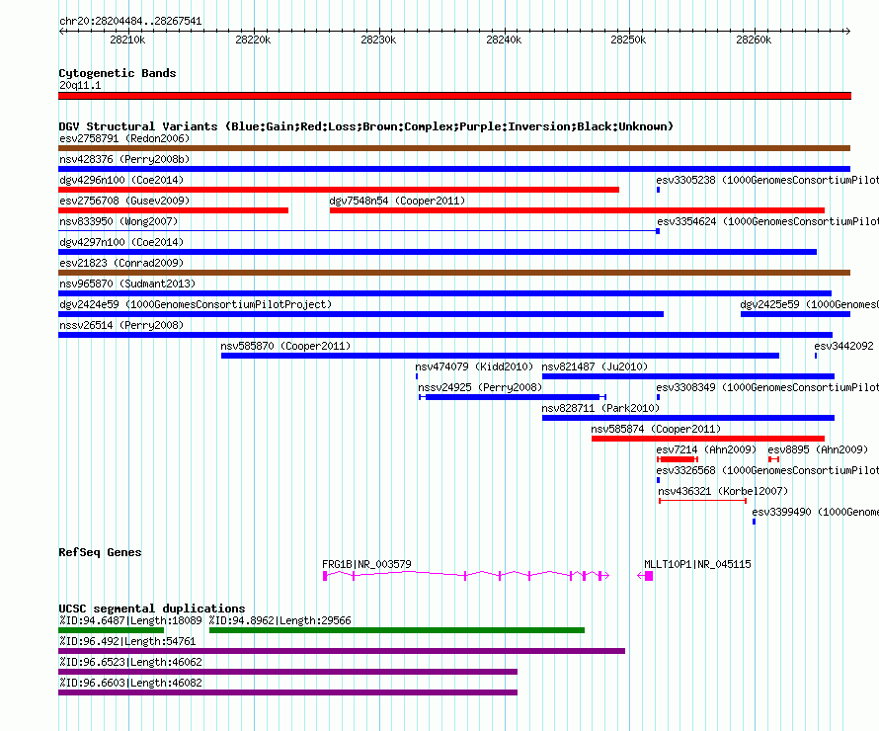Open esv21823 (Conrad2009) variant
The height and width of the screenshot is (731, 879).
point(454,273)
